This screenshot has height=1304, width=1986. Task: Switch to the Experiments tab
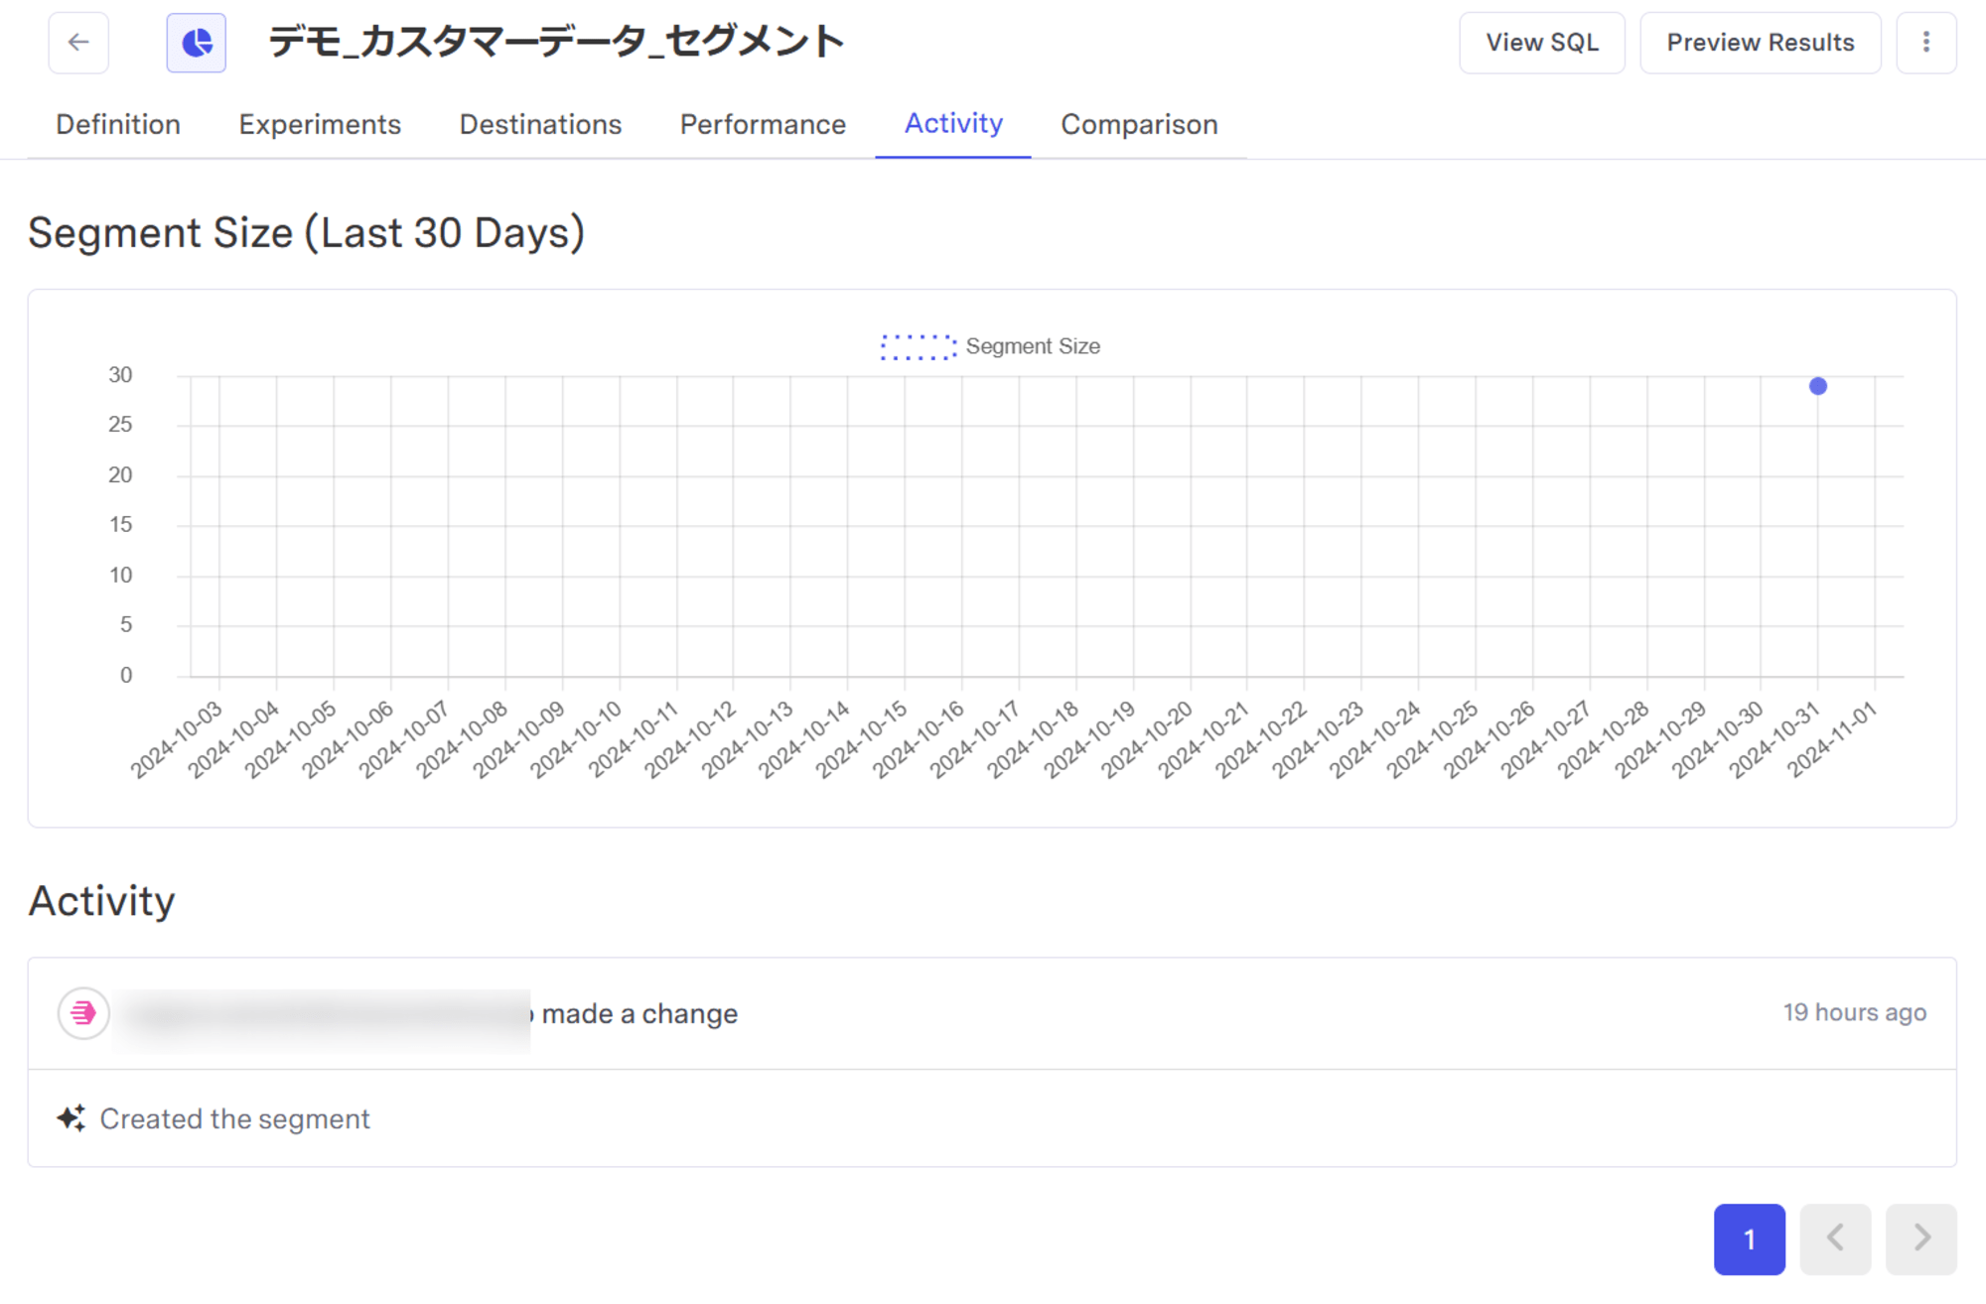(320, 124)
